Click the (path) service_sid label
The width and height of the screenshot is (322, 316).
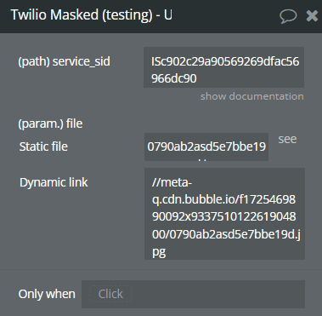pos(65,61)
